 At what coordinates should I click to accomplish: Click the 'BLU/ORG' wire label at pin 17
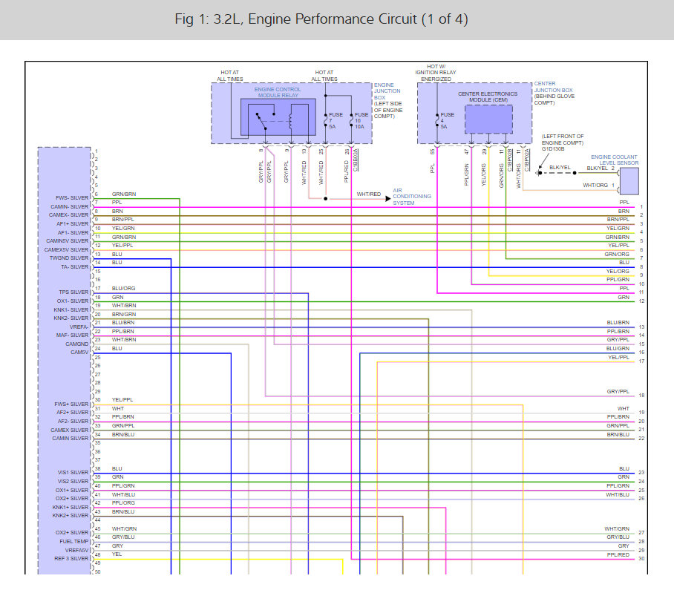(123, 288)
